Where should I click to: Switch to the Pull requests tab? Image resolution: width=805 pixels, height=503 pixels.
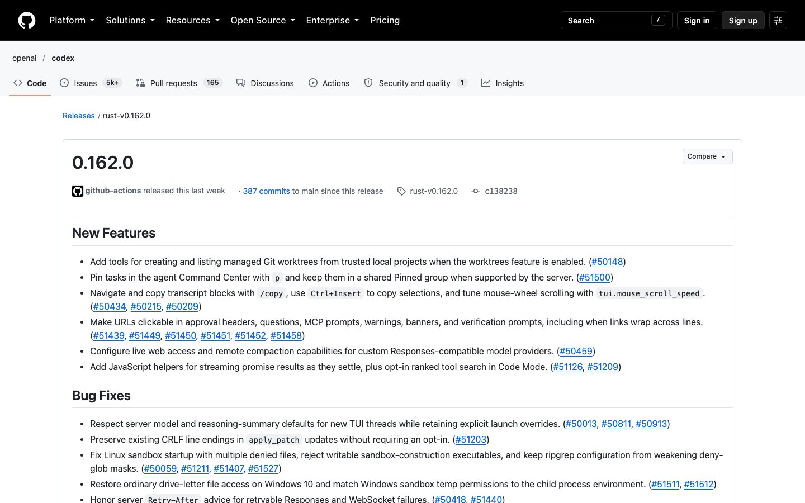179,83
